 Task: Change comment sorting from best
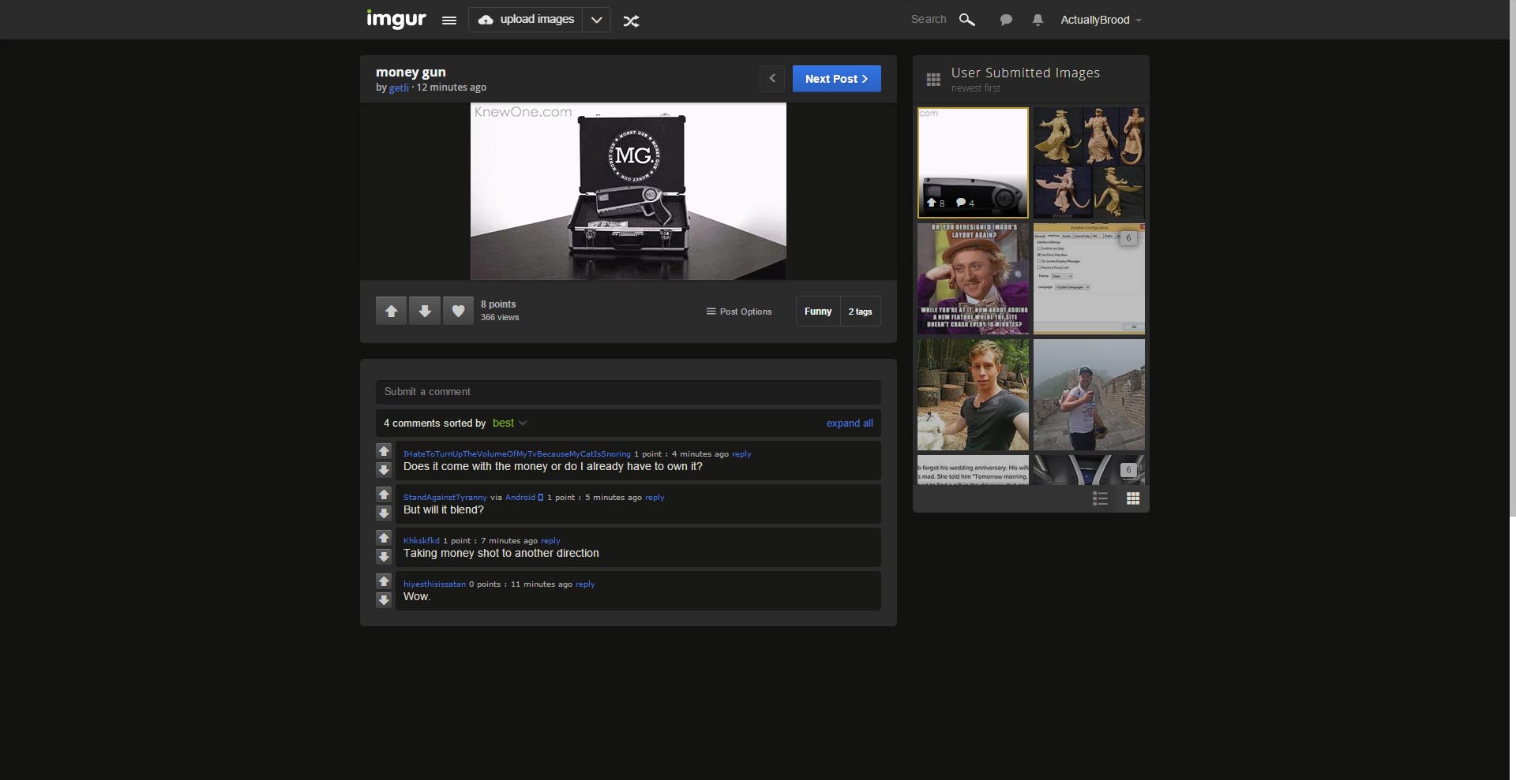(x=509, y=423)
